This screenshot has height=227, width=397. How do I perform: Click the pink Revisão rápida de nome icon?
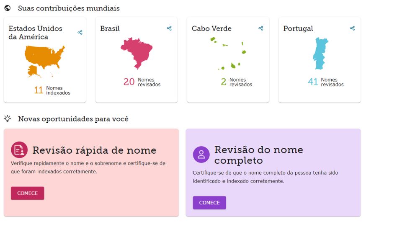pyautogui.click(x=19, y=150)
